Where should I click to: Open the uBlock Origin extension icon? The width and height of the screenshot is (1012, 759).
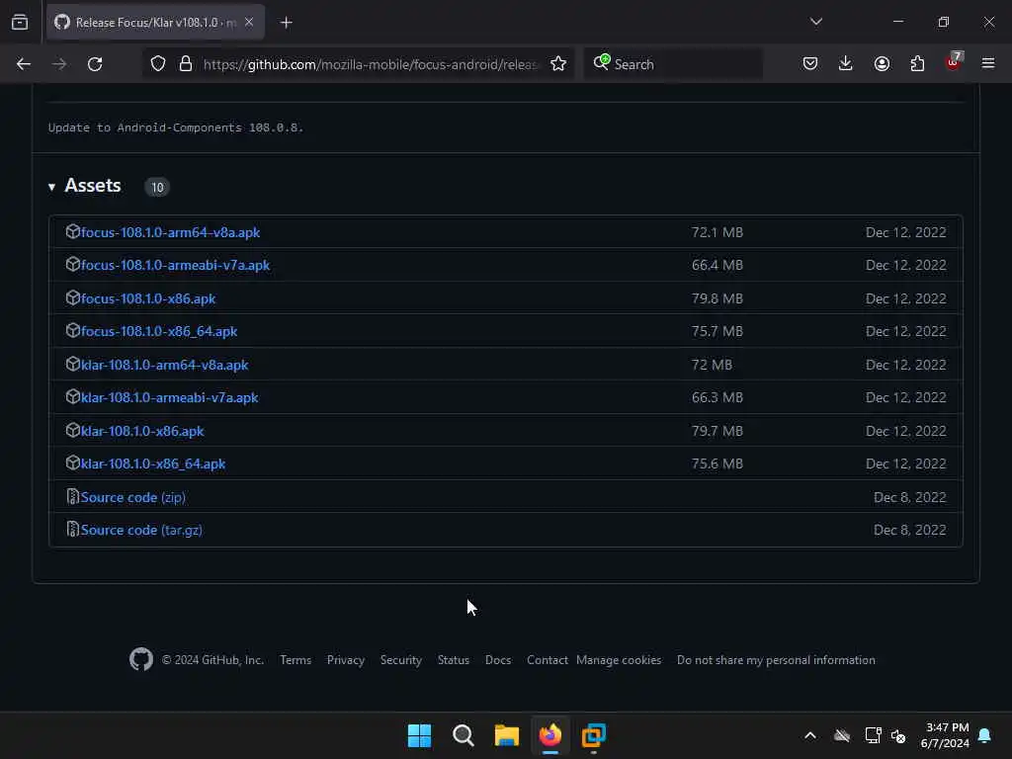click(954, 62)
